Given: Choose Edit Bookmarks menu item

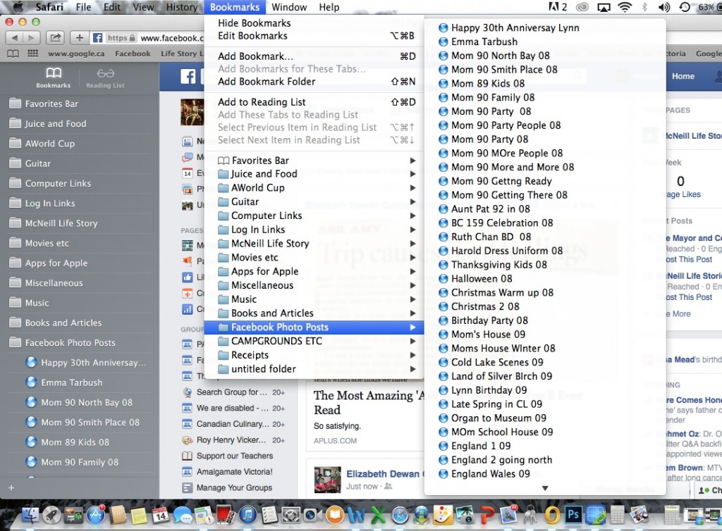Looking at the screenshot, I should pos(314,36).
